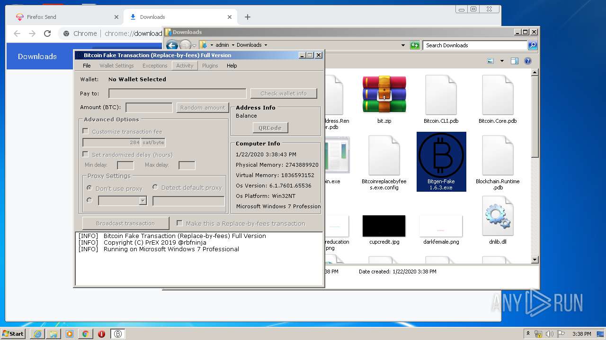Close the Downloads Chrome tab

230,17
